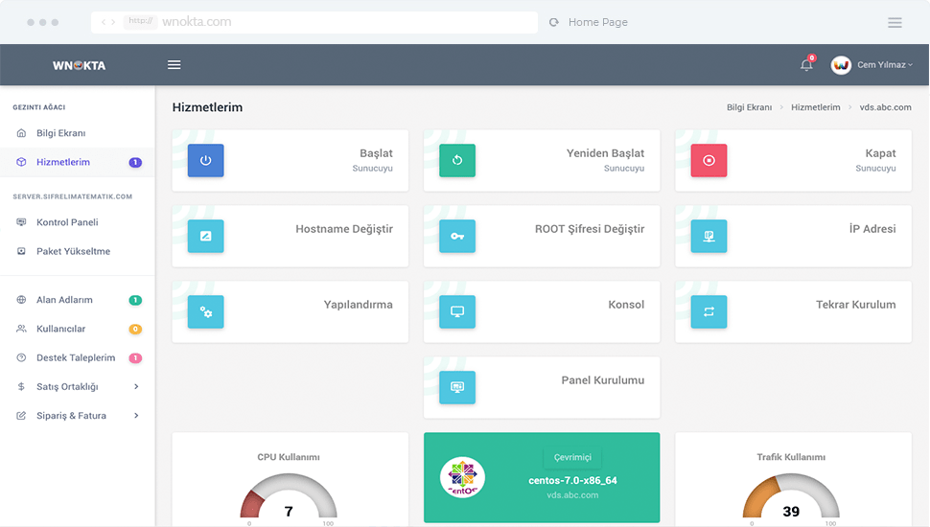930x527 pixels.
Task: Click the red Kapat shutdown icon
Action: tap(709, 161)
